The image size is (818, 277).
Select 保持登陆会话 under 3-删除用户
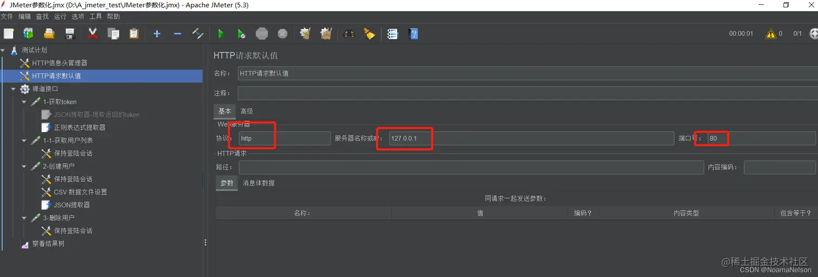click(73, 231)
